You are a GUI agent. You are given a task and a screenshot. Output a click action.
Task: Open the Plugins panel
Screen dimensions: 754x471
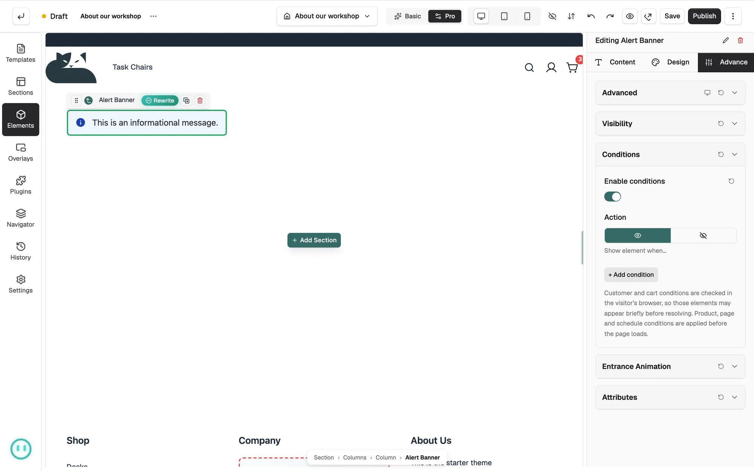[20, 185]
